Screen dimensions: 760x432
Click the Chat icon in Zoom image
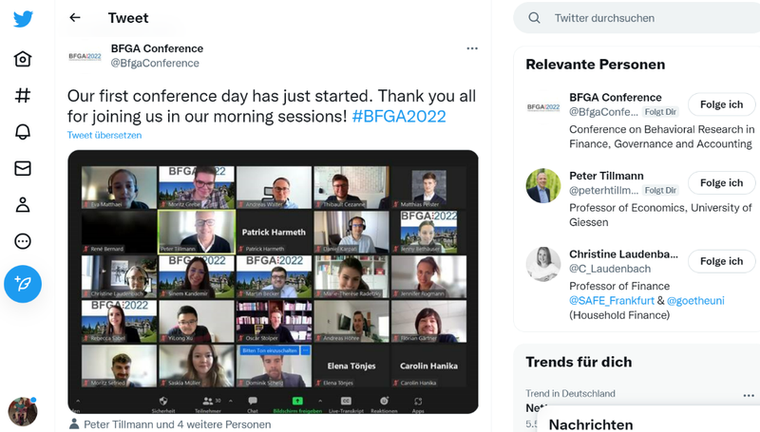tap(253, 401)
